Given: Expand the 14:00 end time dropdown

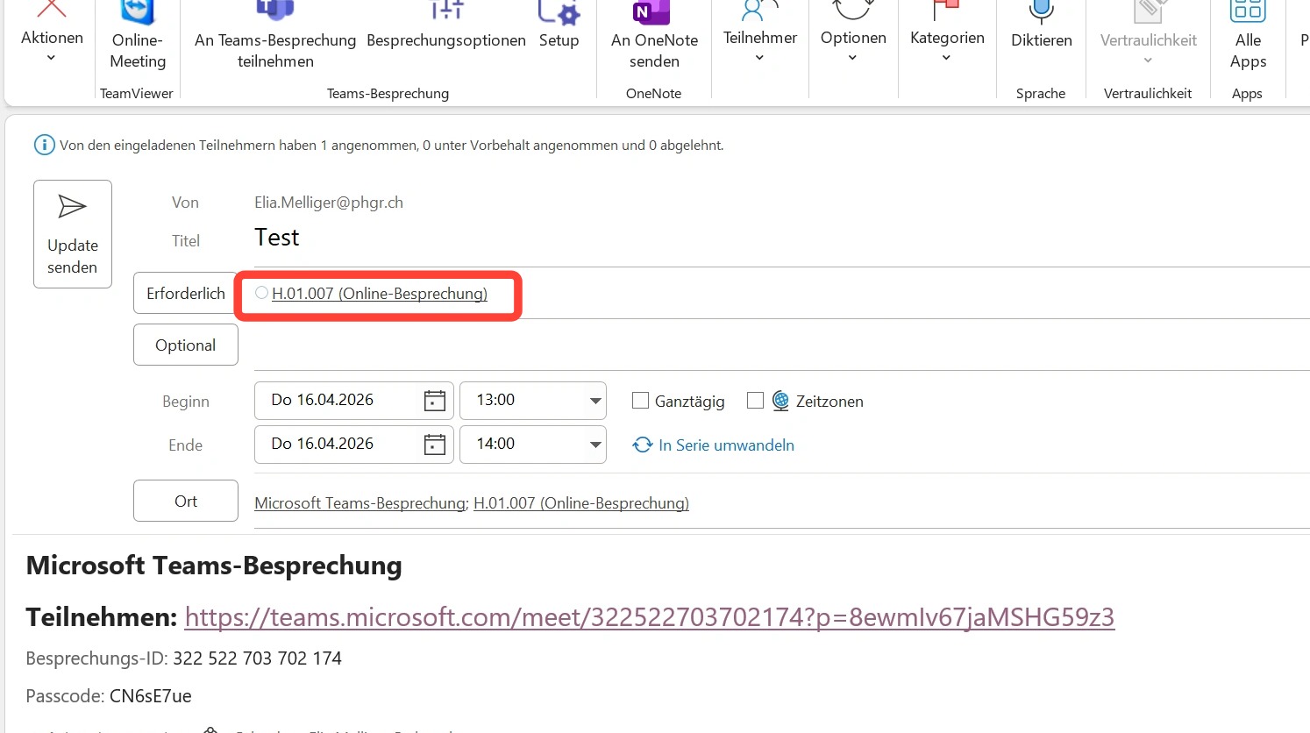Looking at the screenshot, I should [x=595, y=445].
